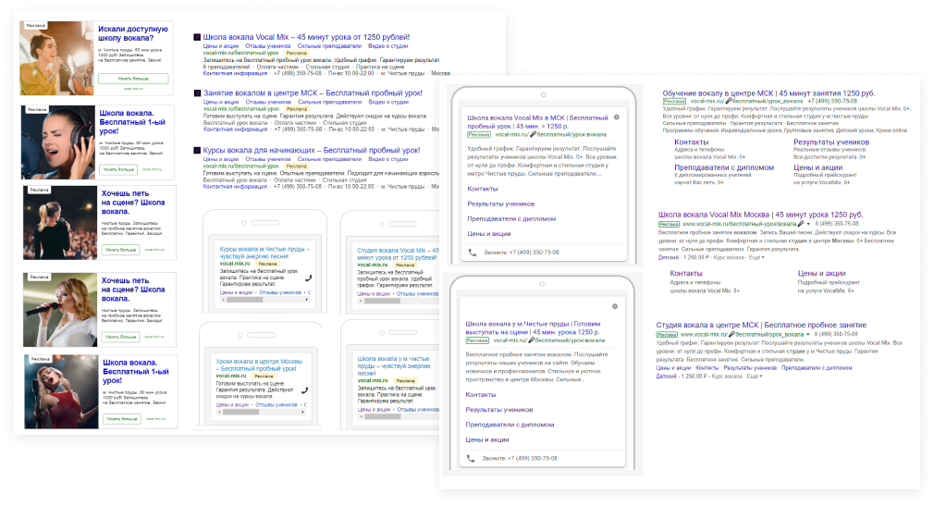Click 'Узнать больше' in the headphones singer banner
Viewport: 934px width, 506px height.
119,169
